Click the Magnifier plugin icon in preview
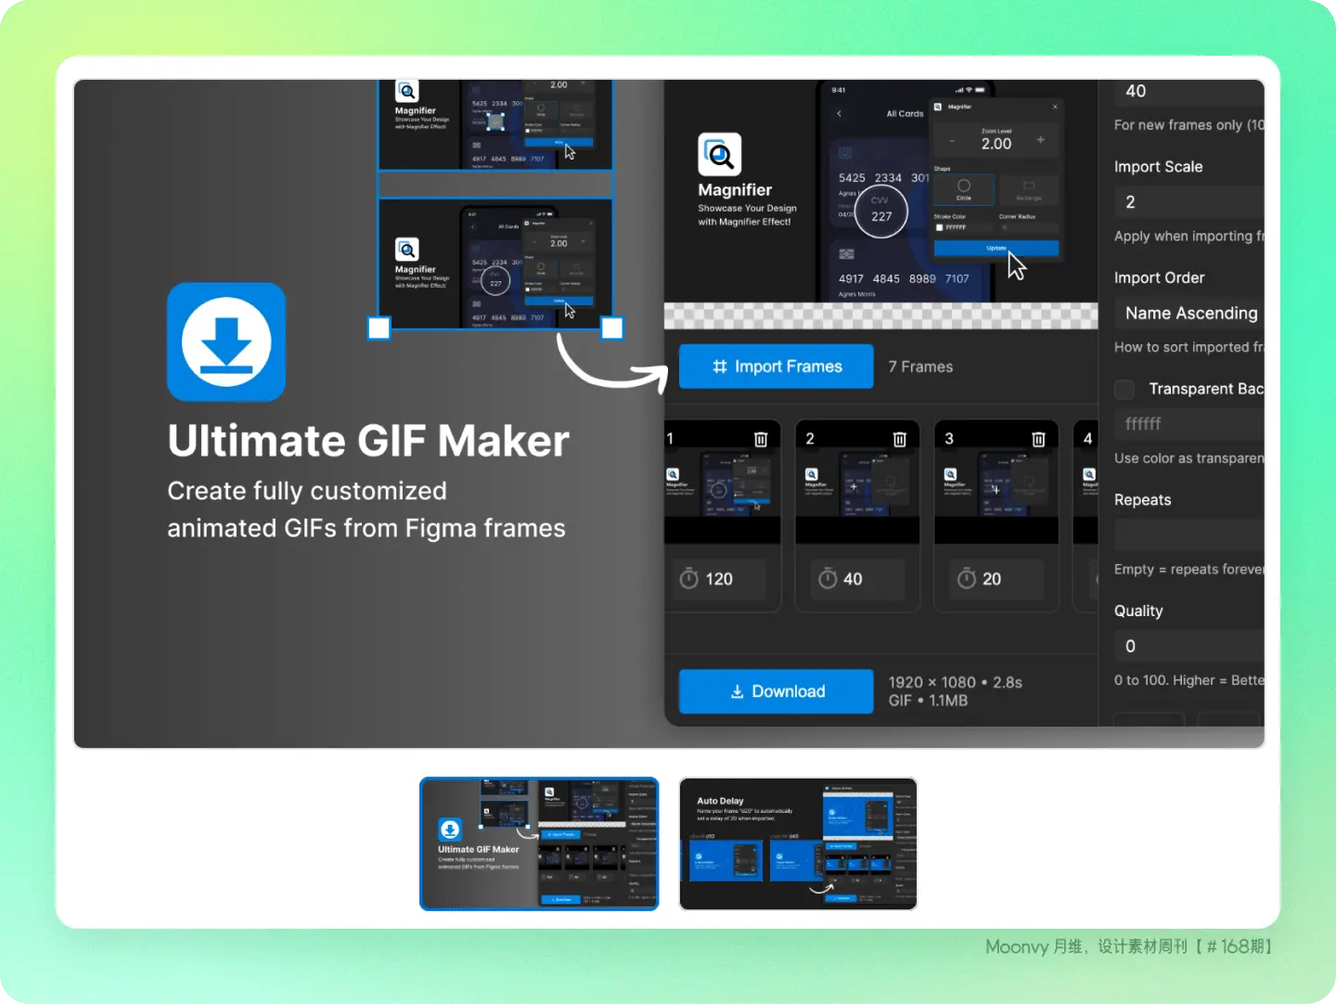 719,154
